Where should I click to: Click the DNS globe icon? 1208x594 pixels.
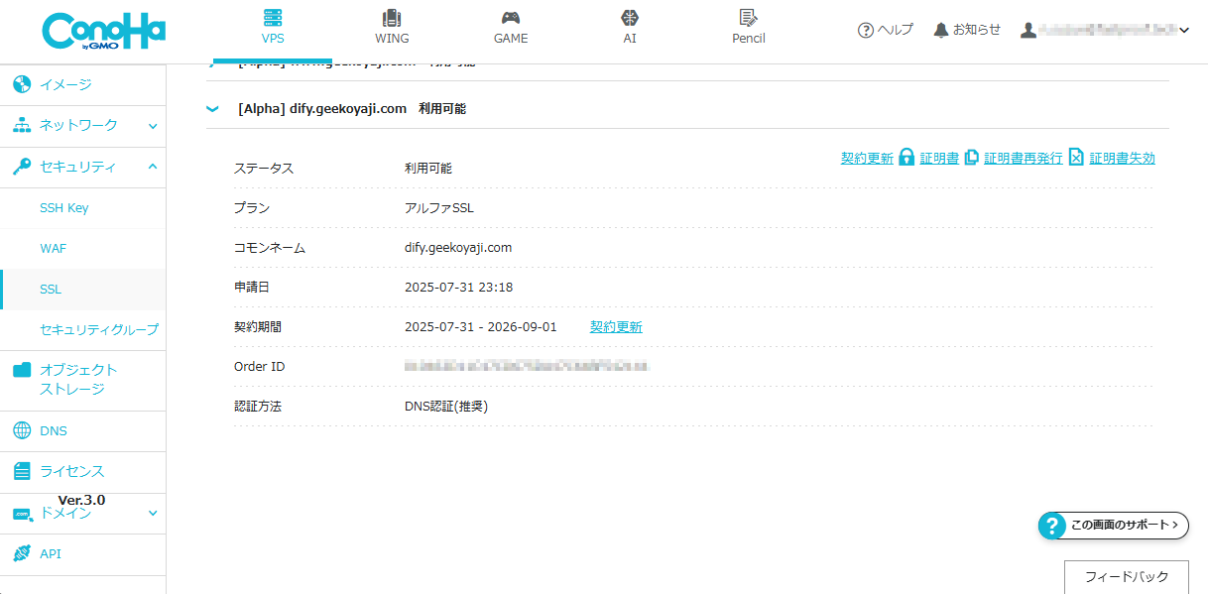pos(22,431)
